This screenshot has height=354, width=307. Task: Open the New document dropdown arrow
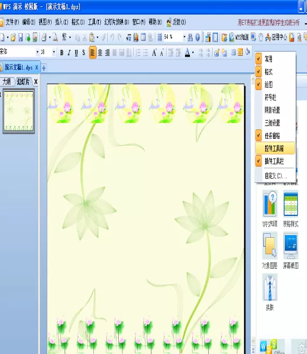[x=8, y=37]
